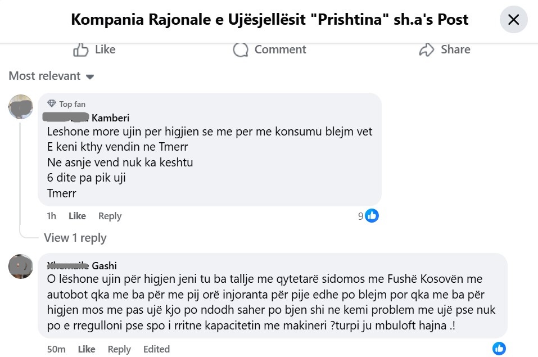Click the like reaction icon on Gashi's comment
Screen dimensions: 538x357
499,349
